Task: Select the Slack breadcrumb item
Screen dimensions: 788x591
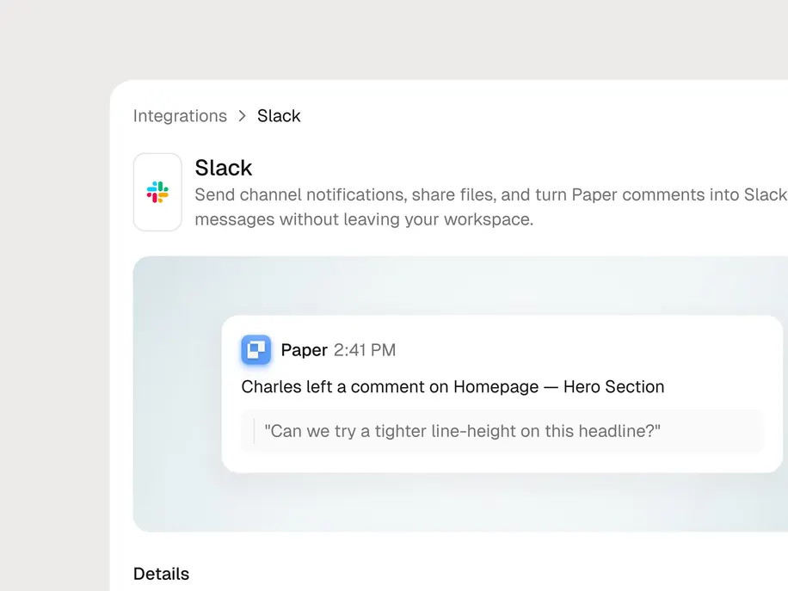Action: coord(279,116)
